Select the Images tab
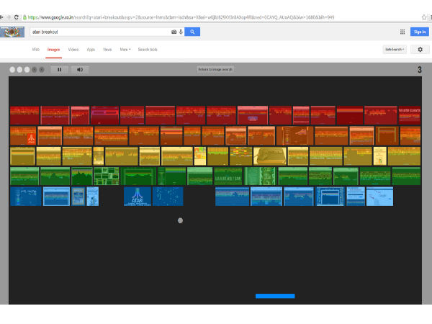The height and width of the screenshot is (324, 432). 54,50
